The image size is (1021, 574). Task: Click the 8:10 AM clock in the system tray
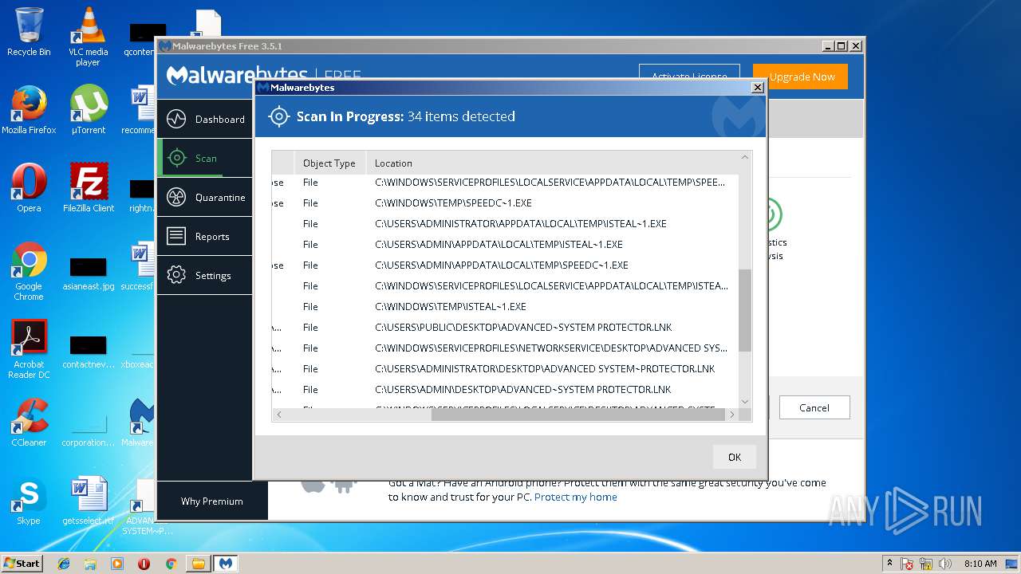pyautogui.click(x=980, y=564)
